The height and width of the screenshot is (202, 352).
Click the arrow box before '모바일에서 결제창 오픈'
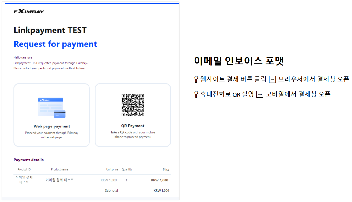(x=260, y=94)
